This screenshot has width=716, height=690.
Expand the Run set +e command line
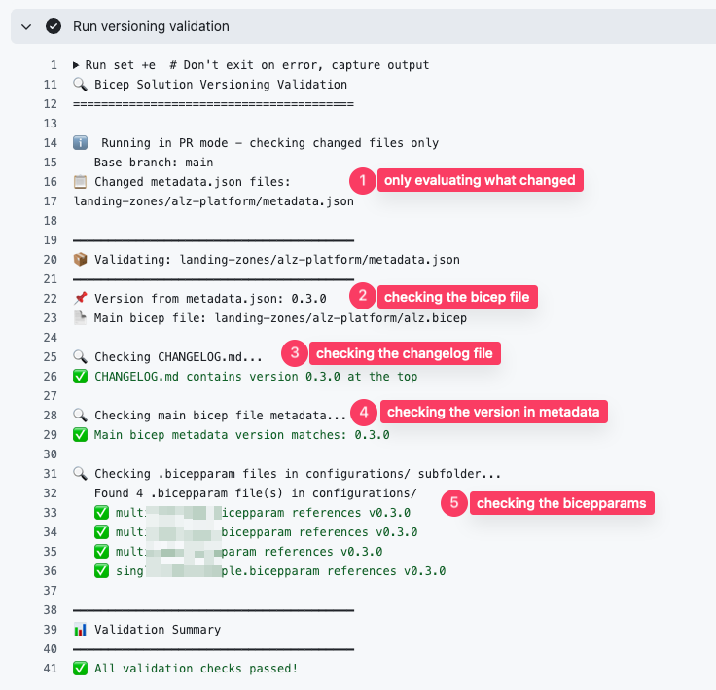[x=77, y=65]
